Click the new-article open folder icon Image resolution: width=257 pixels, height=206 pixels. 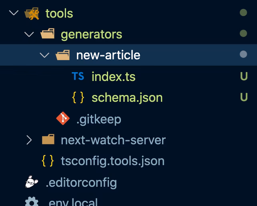pos(63,55)
